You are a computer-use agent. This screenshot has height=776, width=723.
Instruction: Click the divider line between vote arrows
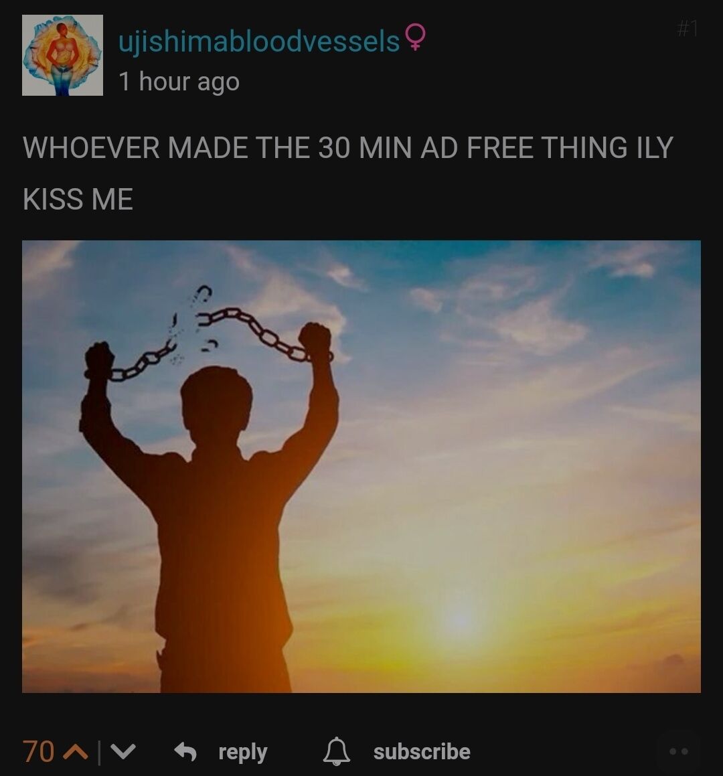coord(100,753)
